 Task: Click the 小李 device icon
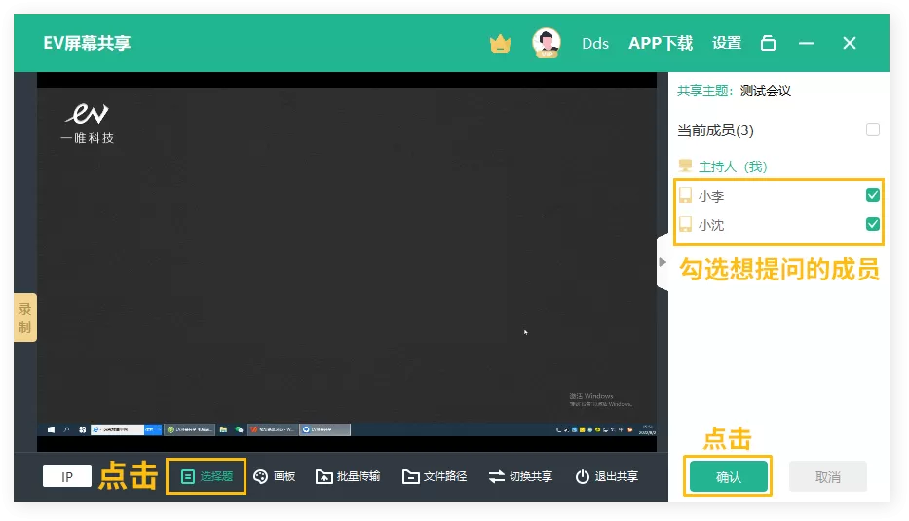[685, 196]
